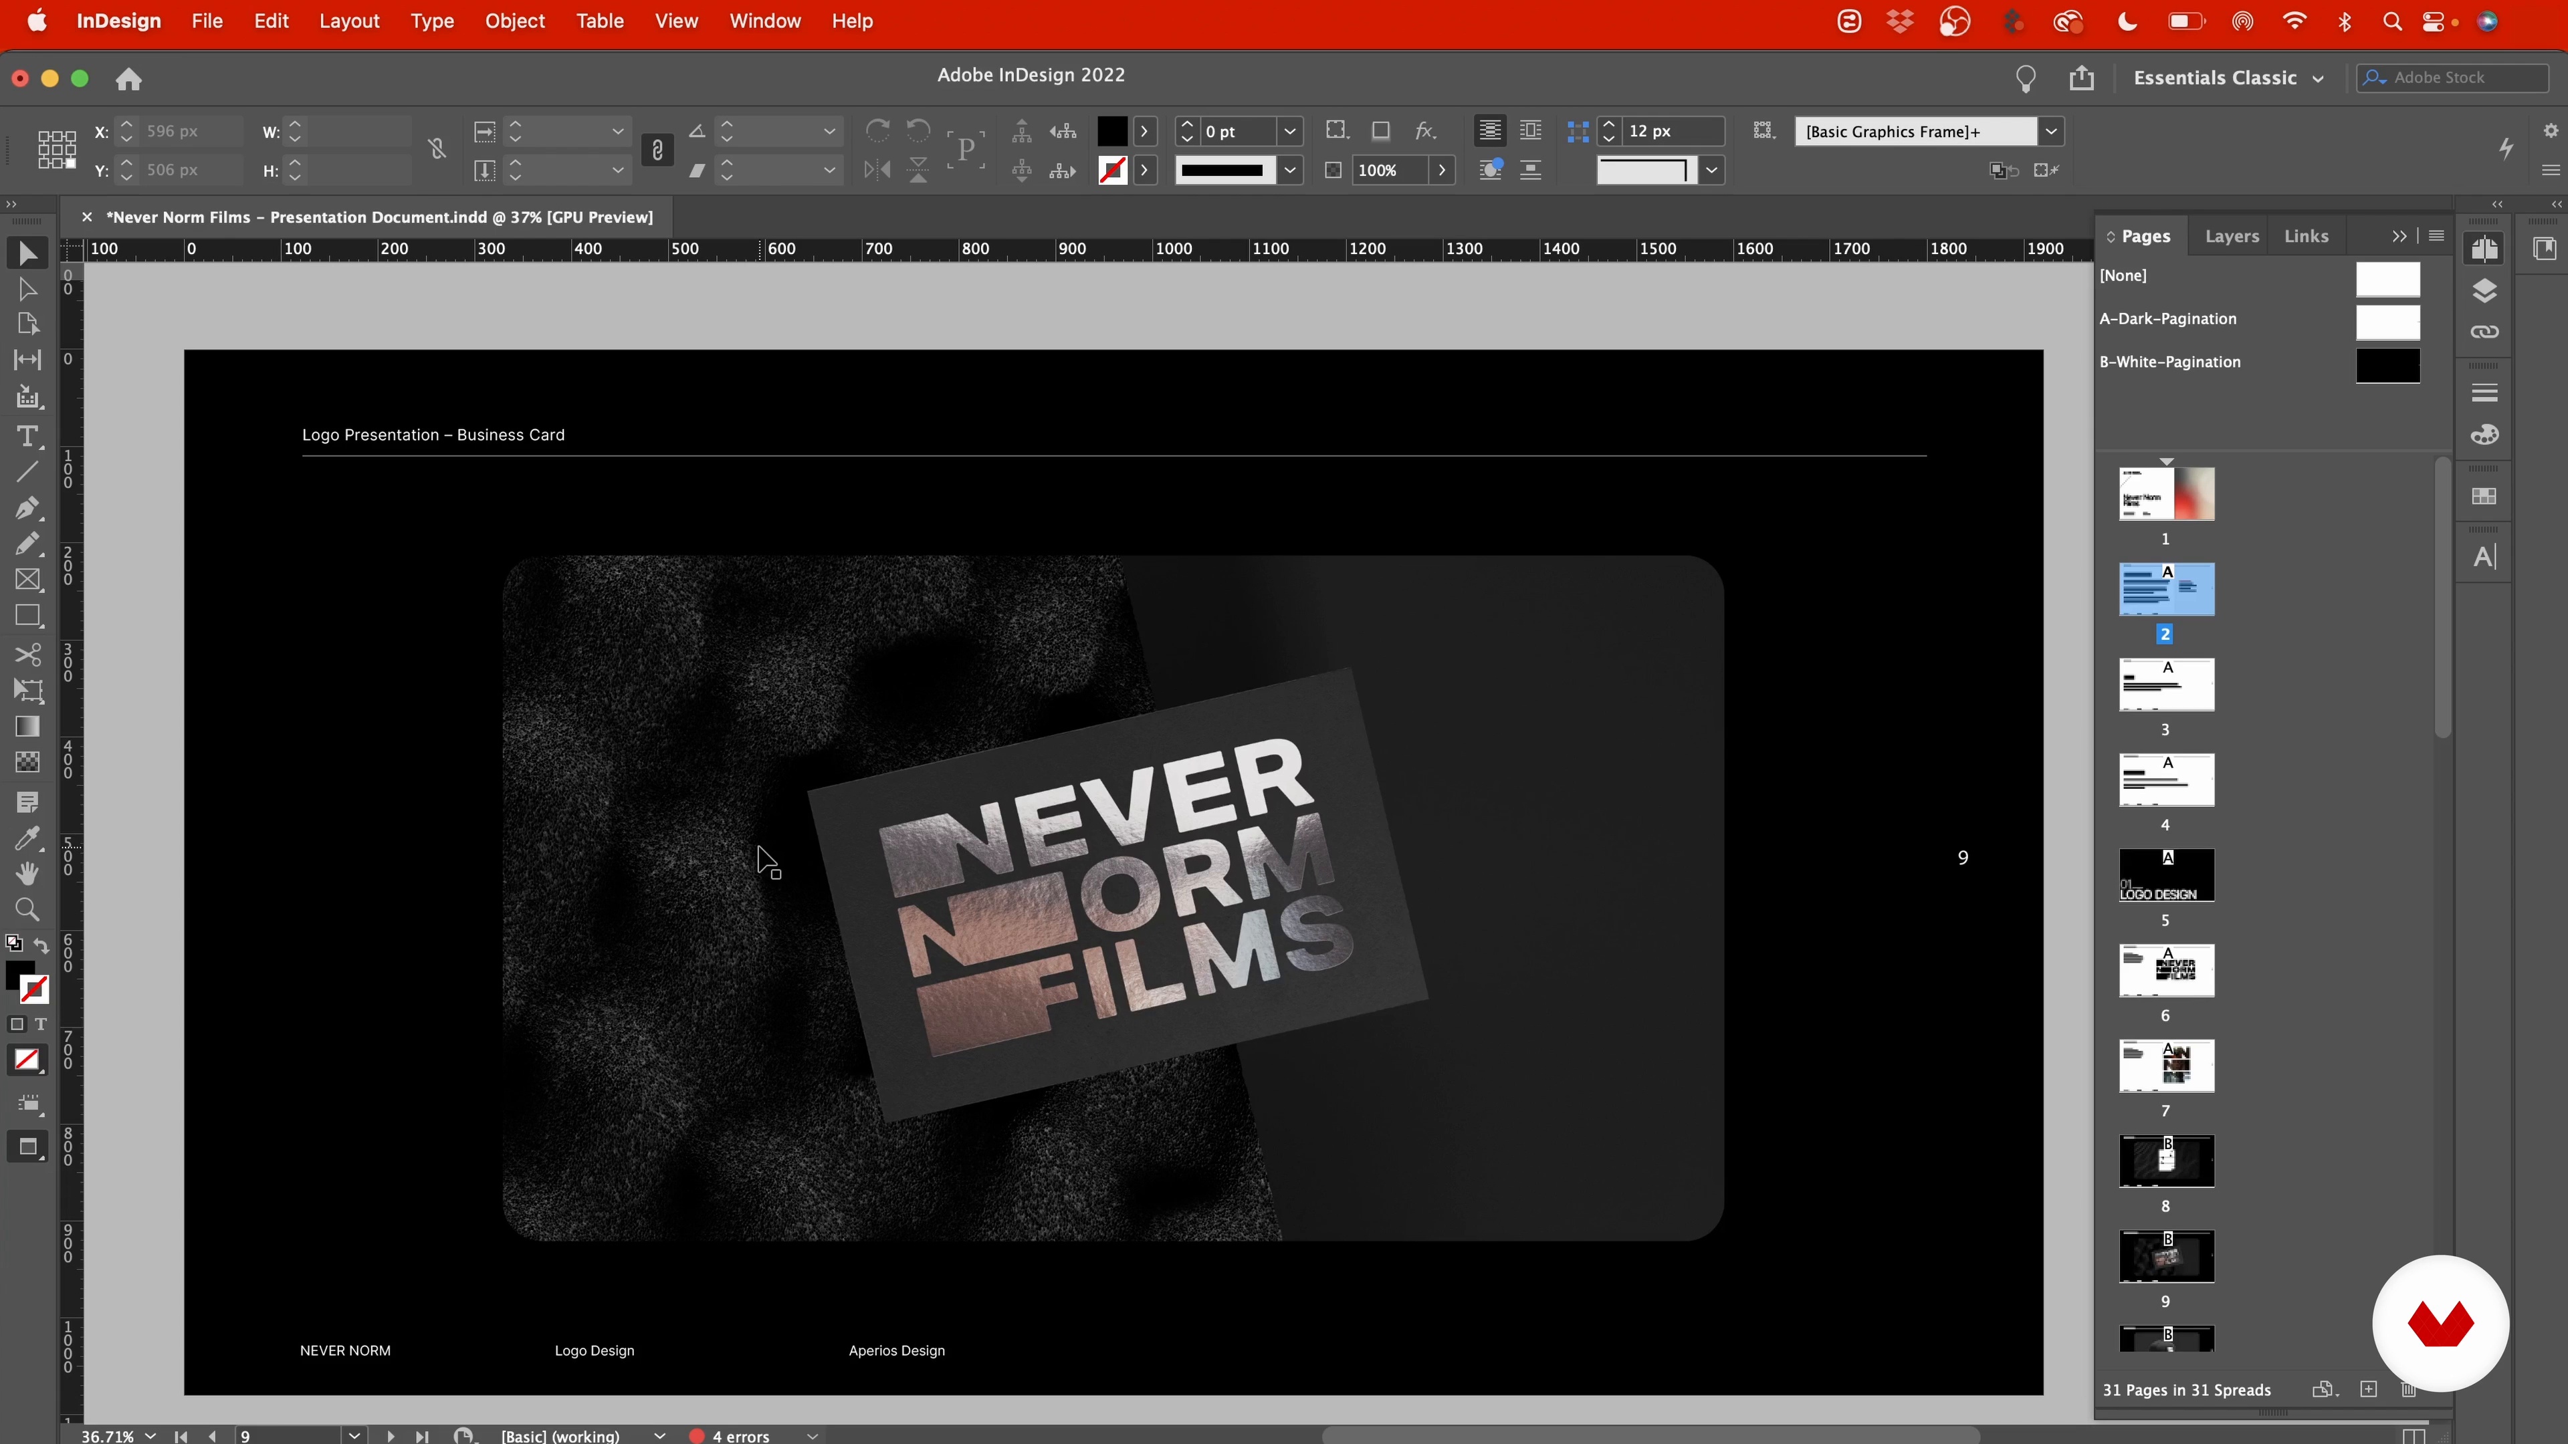2568x1444 pixels.
Task: Toggle wrap around bounding box
Action: (x=1530, y=130)
